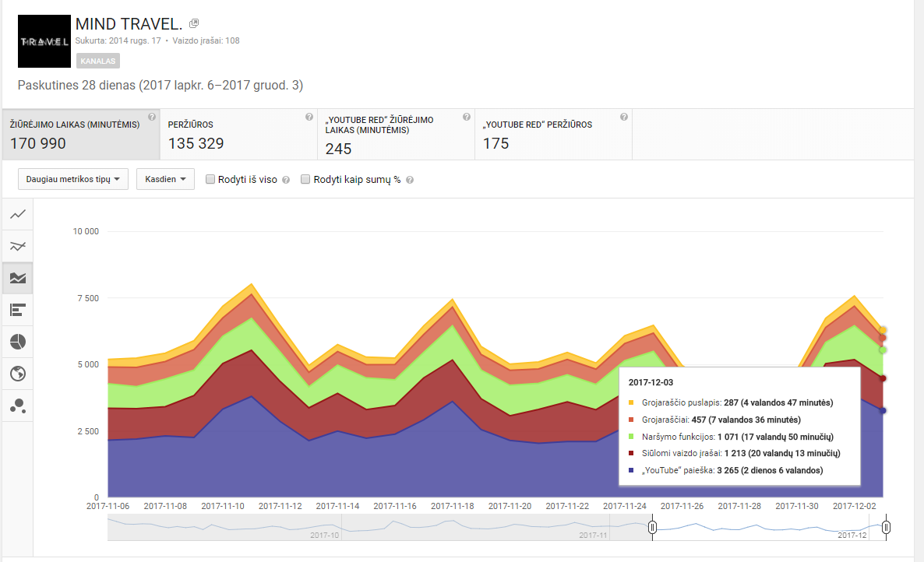The image size is (924, 562).
Task: Open the Daugiau metrikos tipų dropdown
Action: click(x=73, y=179)
